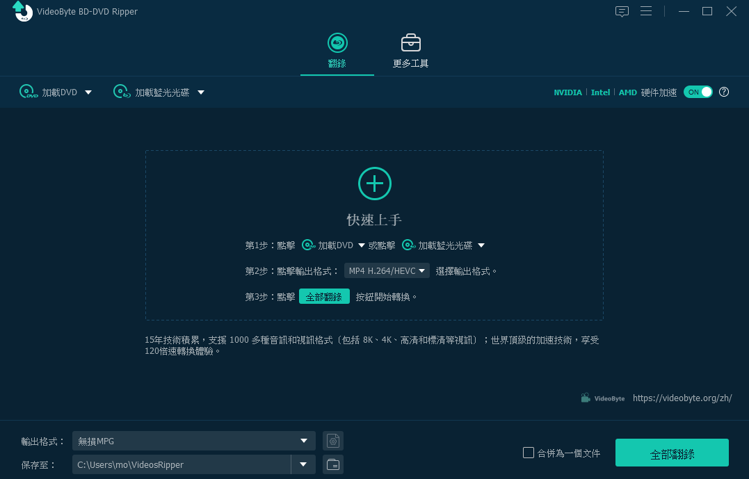749x479 pixels.
Task: Click the 加載藍光光碟 disc icon in toolbar
Action: point(122,92)
